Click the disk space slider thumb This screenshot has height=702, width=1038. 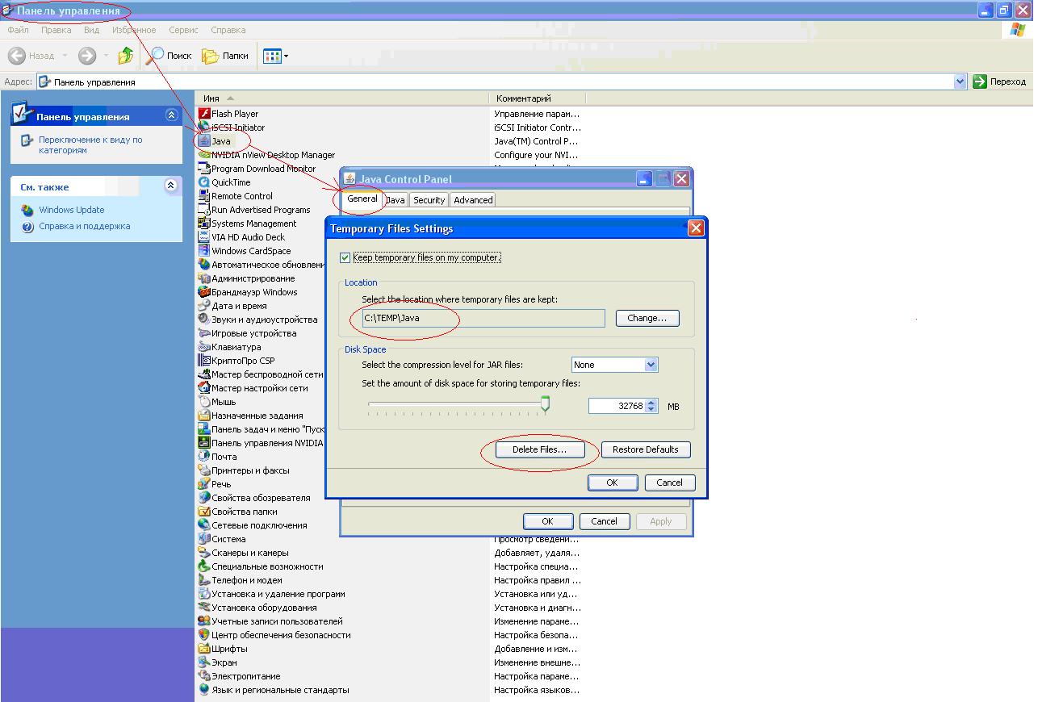(x=545, y=403)
